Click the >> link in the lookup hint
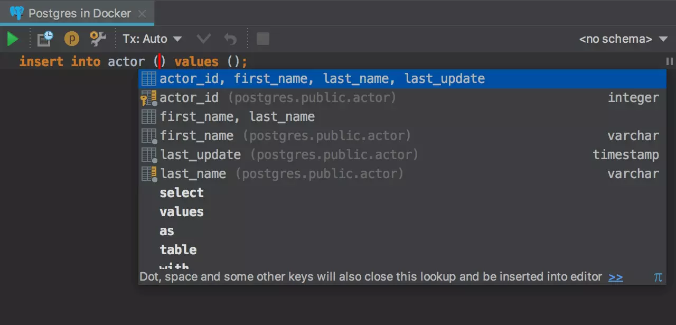This screenshot has width=676, height=325. (615, 277)
